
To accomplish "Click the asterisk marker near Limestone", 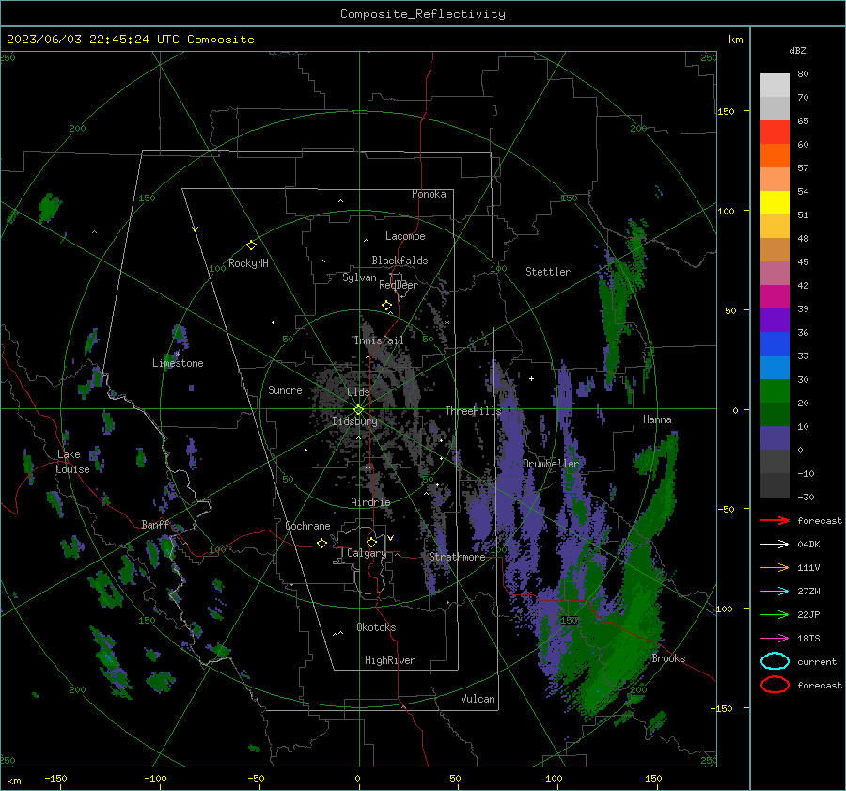I will pyautogui.click(x=178, y=355).
